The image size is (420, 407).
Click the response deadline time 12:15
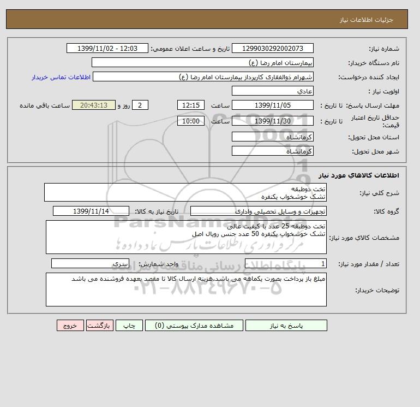tap(191, 105)
